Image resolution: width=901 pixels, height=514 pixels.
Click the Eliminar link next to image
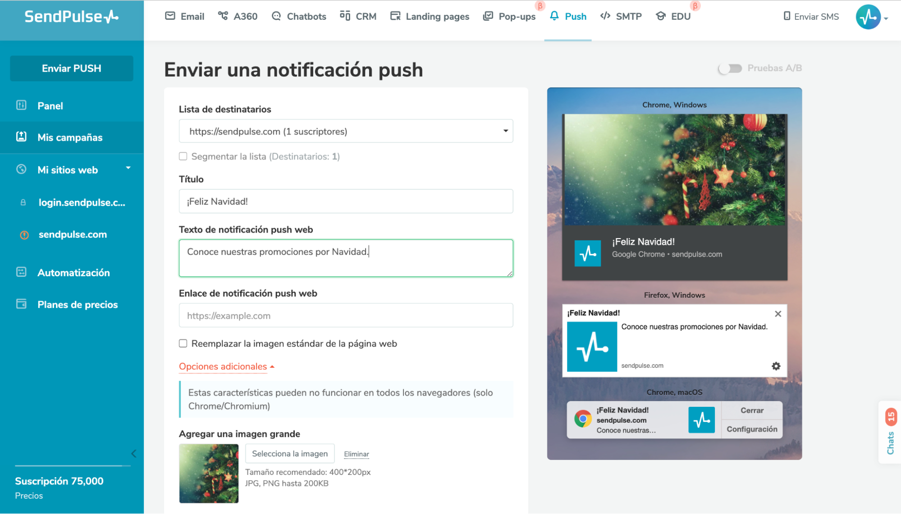coord(356,454)
